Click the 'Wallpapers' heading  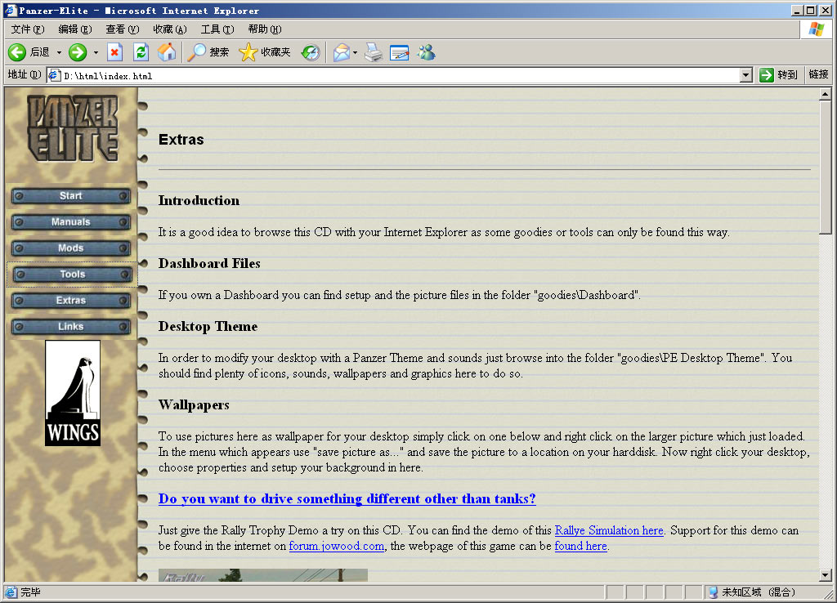(x=194, y=405)
